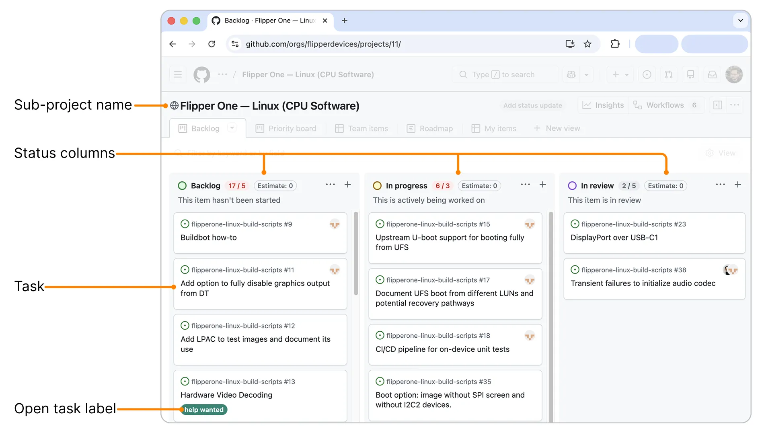The width and height of the screenshot is (764, 433).
Task: Add item to In review column
Action: tap(738, 185)
